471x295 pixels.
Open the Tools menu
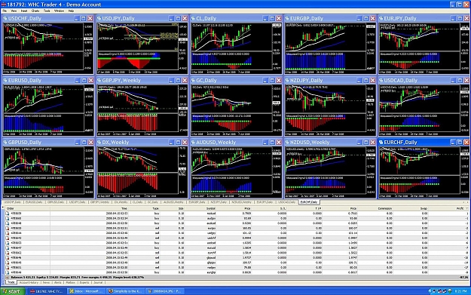click(47, 11)
